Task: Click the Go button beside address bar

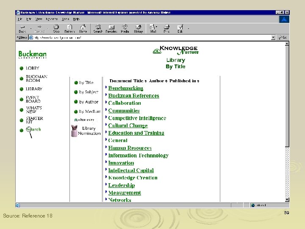Action: pyautogui.click(x=283, y=37)
